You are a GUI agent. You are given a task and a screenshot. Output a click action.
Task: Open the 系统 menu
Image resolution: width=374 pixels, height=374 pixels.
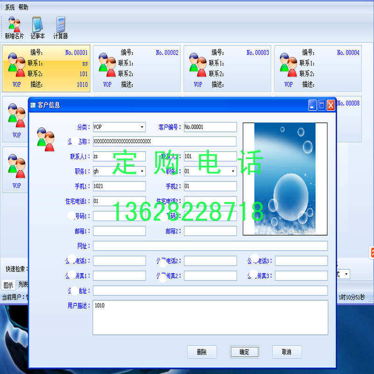click(x=10, y=7)
